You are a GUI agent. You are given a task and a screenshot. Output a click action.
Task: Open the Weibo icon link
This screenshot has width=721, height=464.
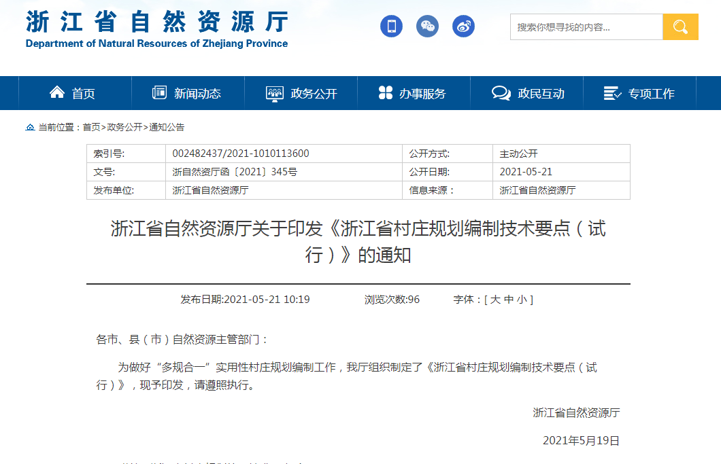[463, 26]
